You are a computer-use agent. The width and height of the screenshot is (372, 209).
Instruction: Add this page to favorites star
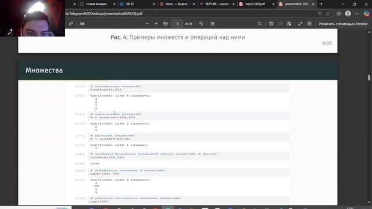click(328, 14)
